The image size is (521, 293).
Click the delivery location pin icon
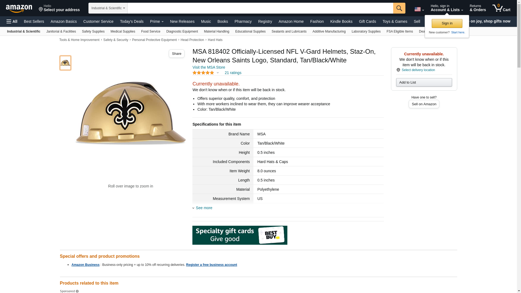point(398,70)
